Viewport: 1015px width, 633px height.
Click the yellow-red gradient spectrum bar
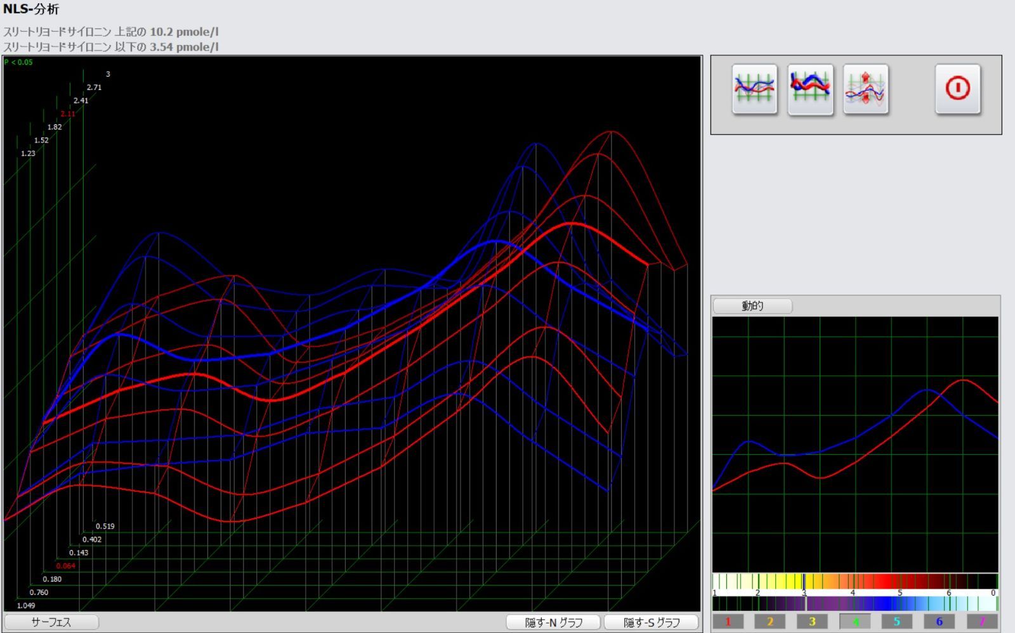point(855,581)
